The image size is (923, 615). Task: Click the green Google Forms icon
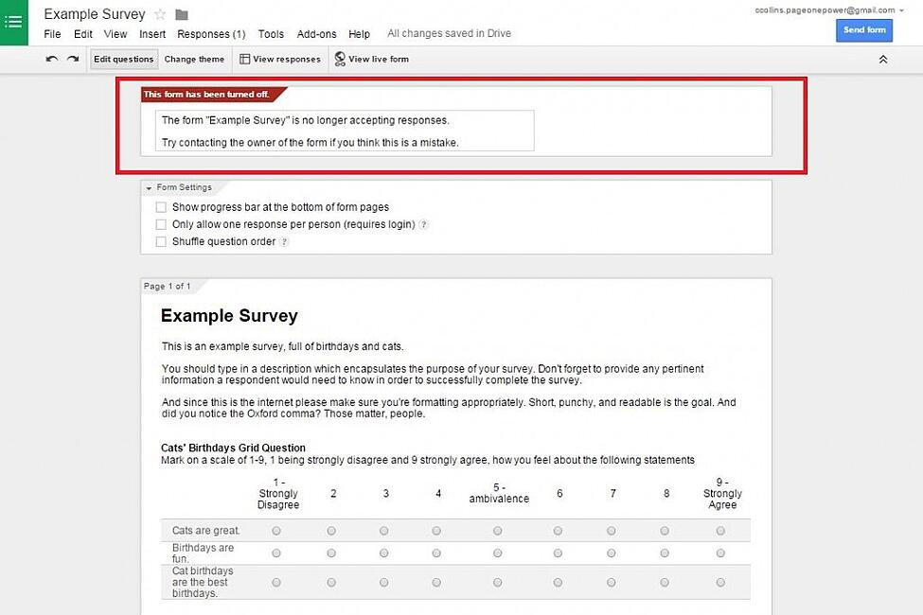coord(13,21)
